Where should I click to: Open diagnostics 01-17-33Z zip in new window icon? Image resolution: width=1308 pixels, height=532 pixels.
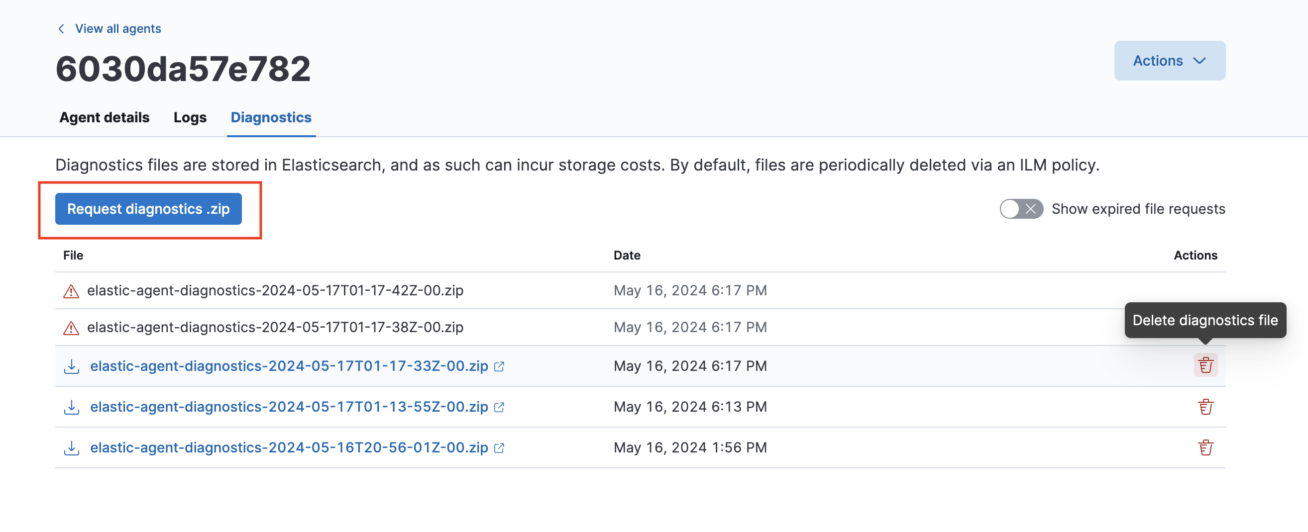(500, 366)
